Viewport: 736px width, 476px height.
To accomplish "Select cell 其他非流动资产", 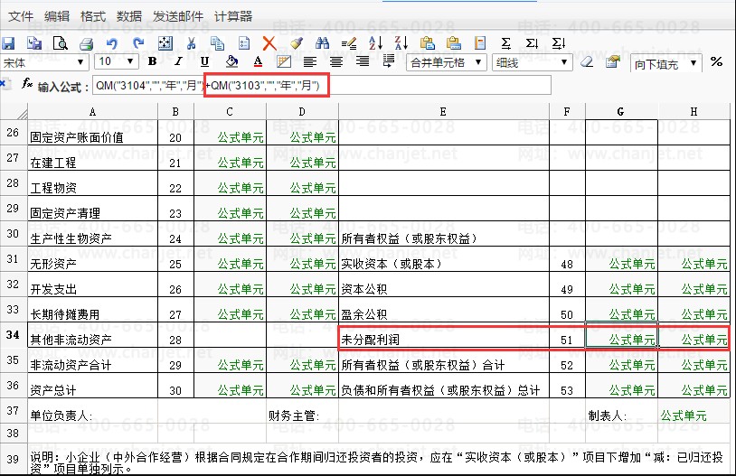I will click(92, 335).
